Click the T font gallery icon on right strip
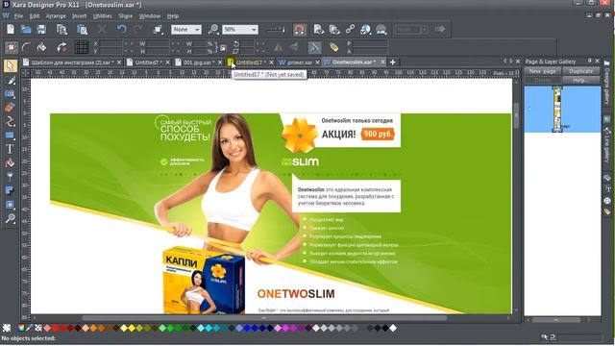615x346 pixels. [607, 189]
